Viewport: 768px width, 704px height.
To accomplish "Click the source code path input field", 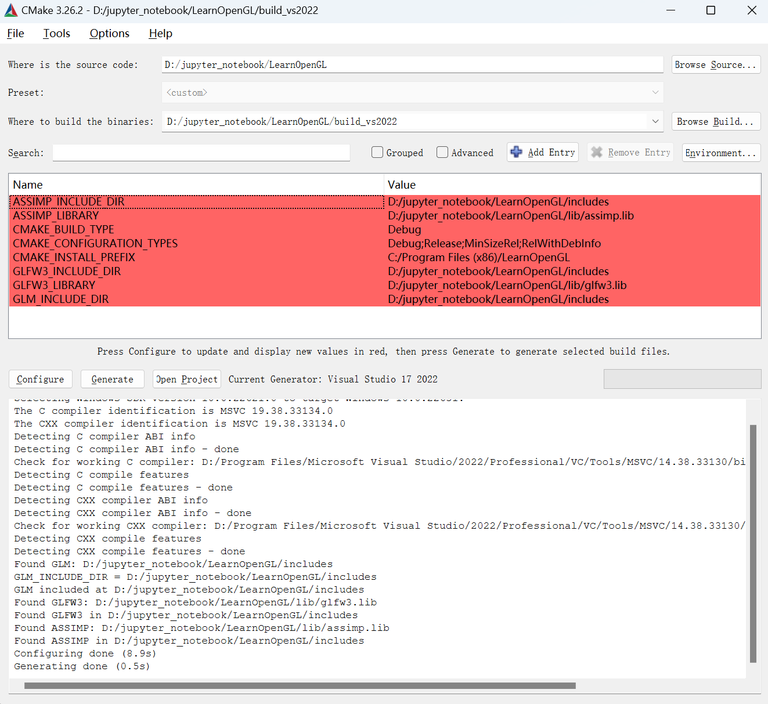I will pos(412,64).
